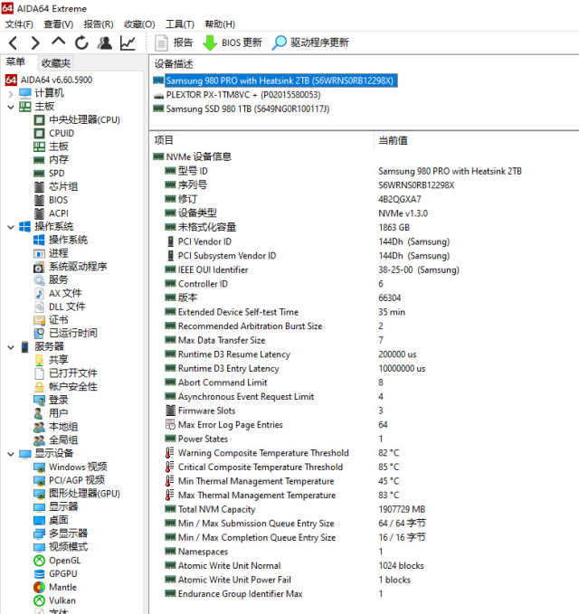
Task: Click the 帐户安全性 lock icon
Action: (39, 387)
